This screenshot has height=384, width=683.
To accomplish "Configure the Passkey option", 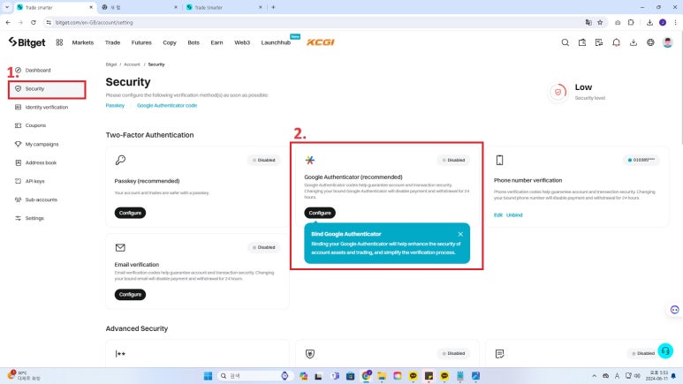I will 130,213.
